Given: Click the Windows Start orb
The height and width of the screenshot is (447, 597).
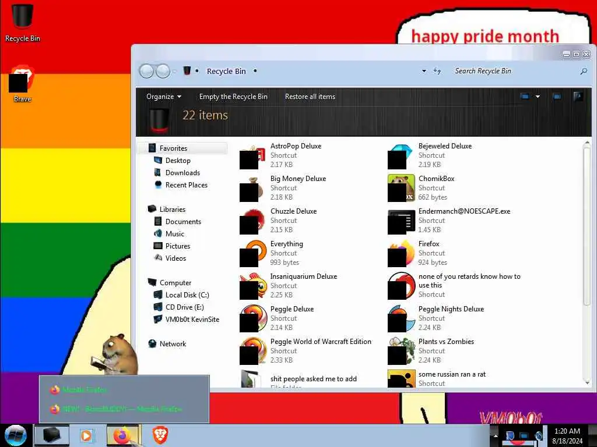Looking at the screenshot, I should point(16,435).
